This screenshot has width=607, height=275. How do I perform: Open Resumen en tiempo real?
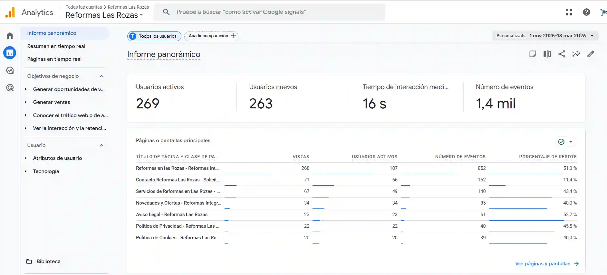[56, 46]
